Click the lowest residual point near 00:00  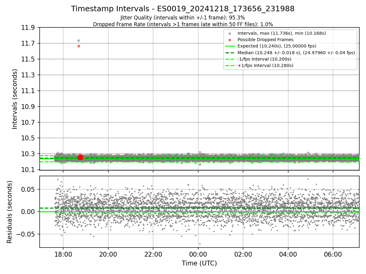[x=200, y=244]
